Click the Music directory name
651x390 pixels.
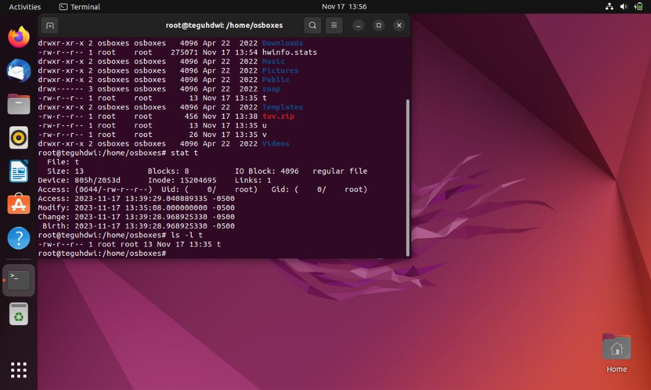(x=273, y=61)
